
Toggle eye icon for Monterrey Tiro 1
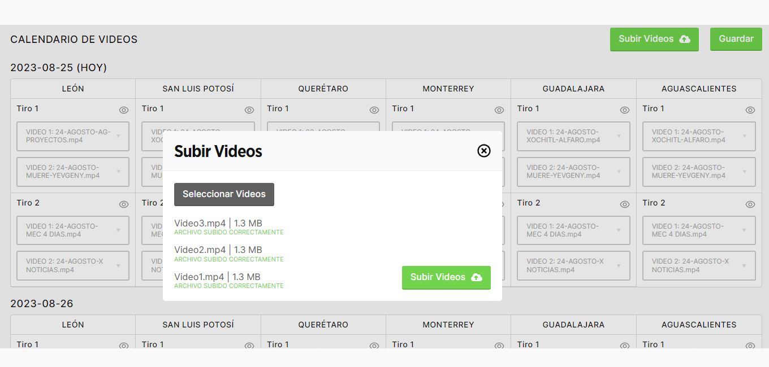[x=499, y=110]
